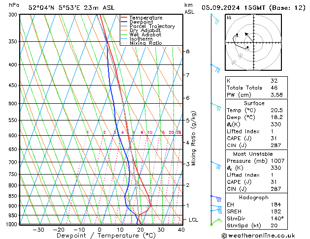Click the green surface wind barb near 1000 hPa
Image resolution: width=310 pixels, height=239 pixels.
(216, 222)
